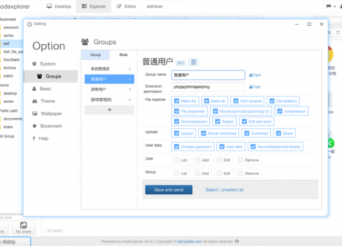Image resolution: width=342 pixels, height=246 pixels.
Task: Open the Editor top menu
Action: tap(126, 6)
